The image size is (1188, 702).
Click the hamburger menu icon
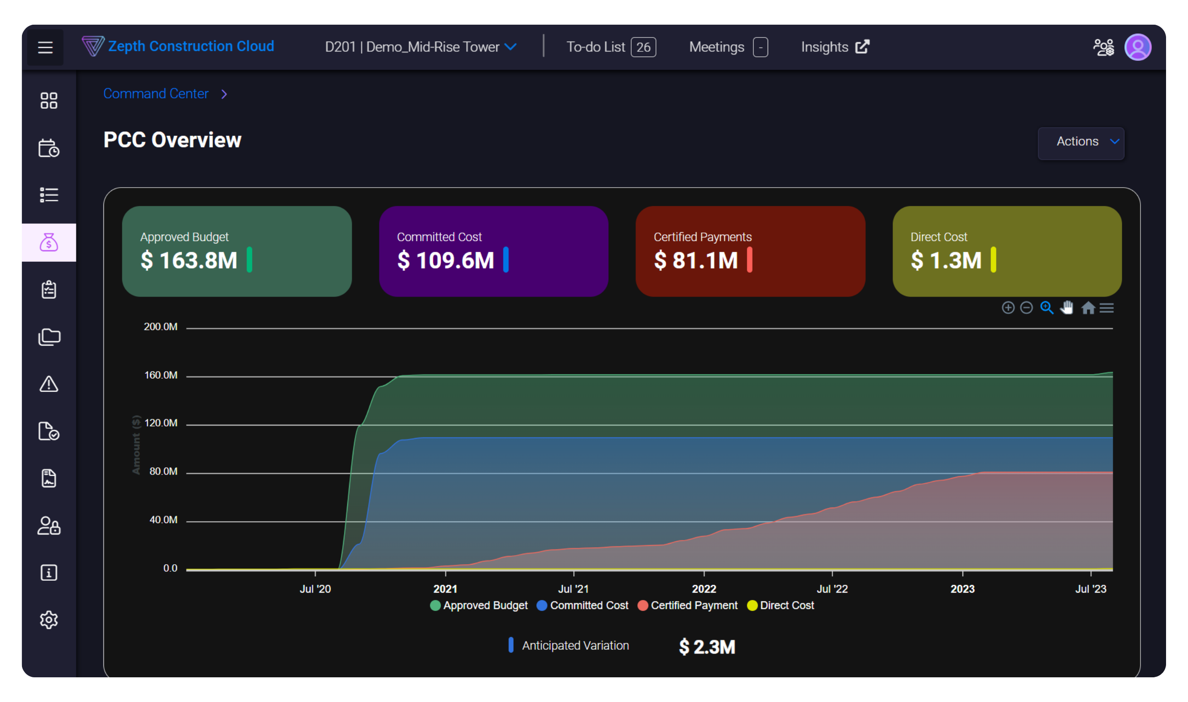(x=45, y=47)
